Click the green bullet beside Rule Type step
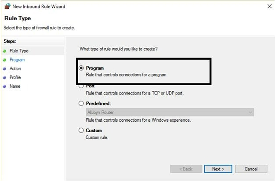 point(5,51)
